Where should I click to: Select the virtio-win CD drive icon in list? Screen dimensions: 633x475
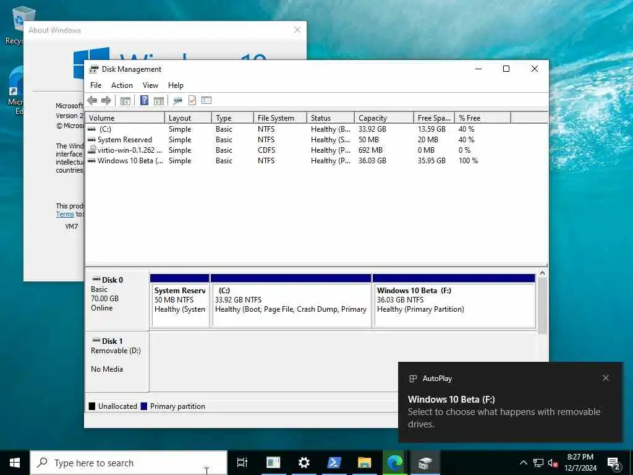point(92,150)
